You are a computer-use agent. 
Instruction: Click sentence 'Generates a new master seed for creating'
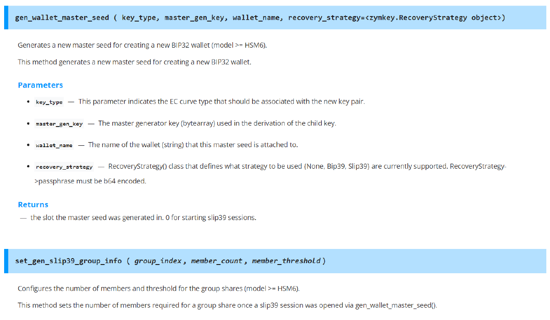pyautogui.click(x=142, y=45)
